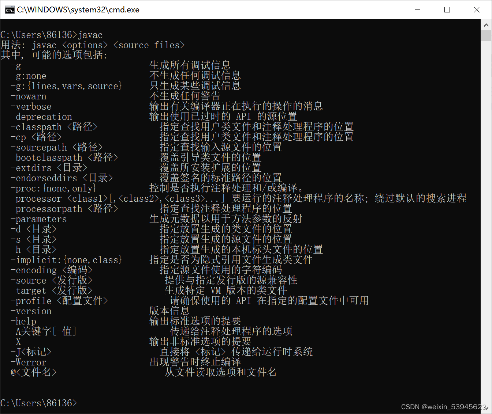
Task: Select the -version option text
Action: [x=31, y=311]
